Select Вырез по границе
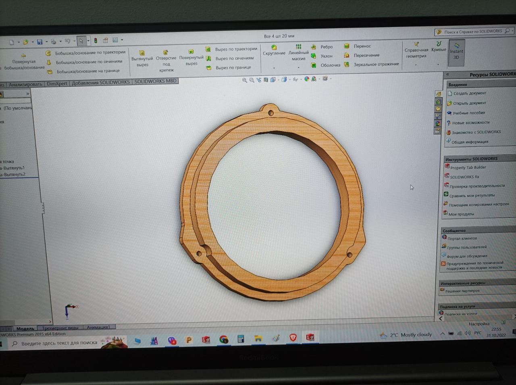Viewport: 516px width, 385px height. tap(229, 68)
